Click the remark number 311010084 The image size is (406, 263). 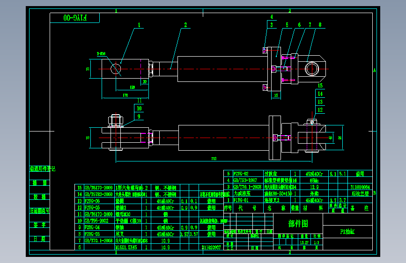(360, 187)
